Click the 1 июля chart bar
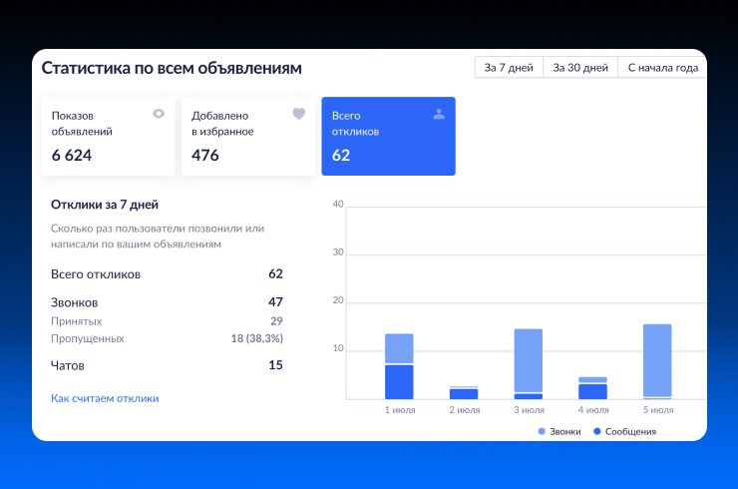738x489 pixels. pos(399,366)
